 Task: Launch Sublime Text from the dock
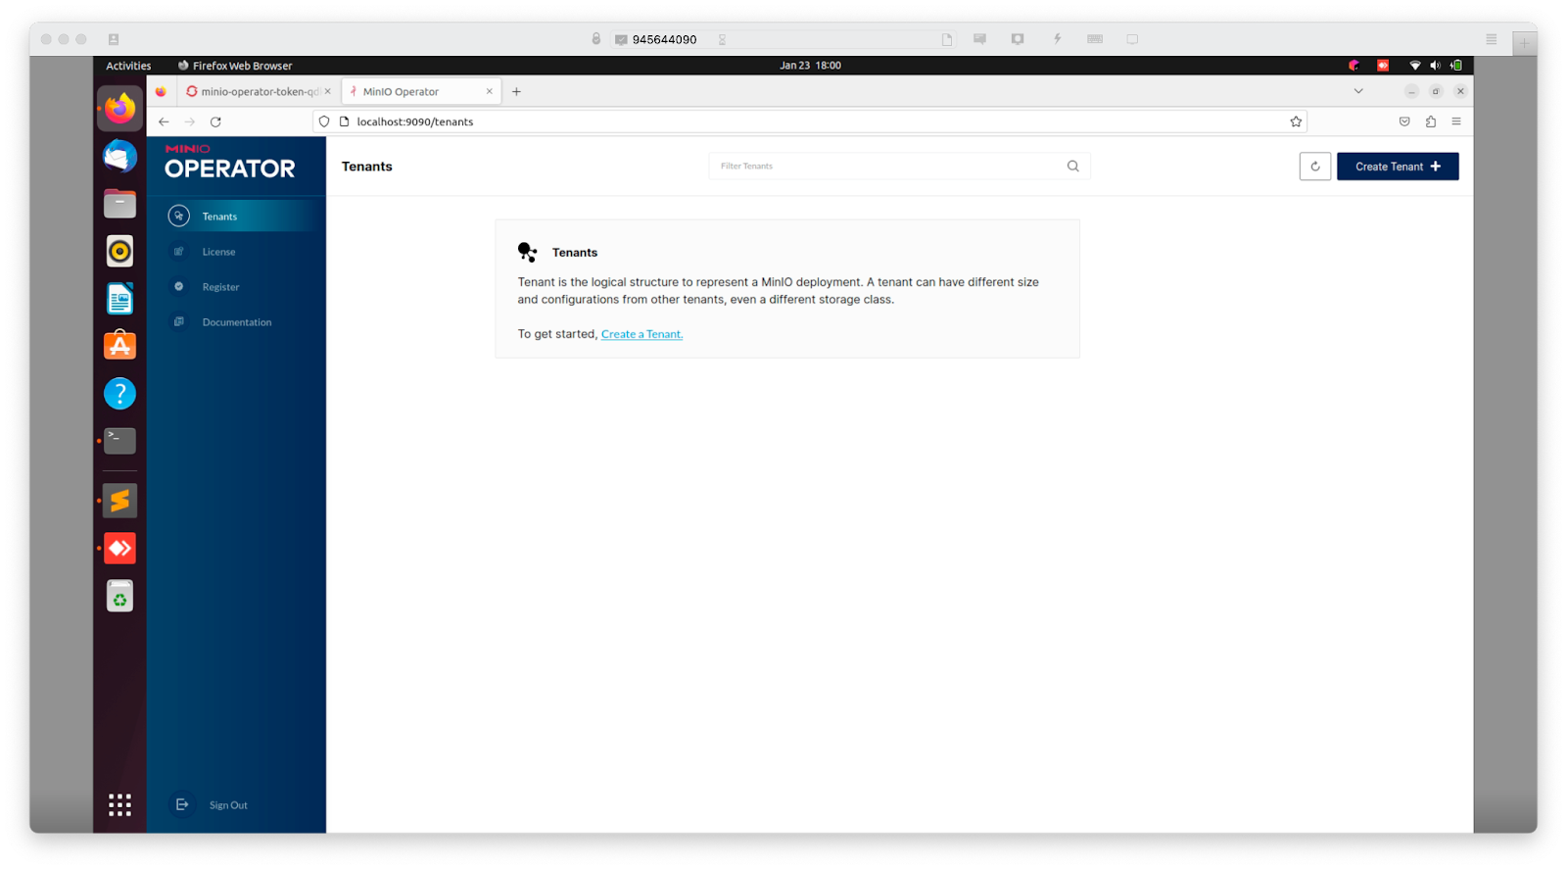point(119,501)
